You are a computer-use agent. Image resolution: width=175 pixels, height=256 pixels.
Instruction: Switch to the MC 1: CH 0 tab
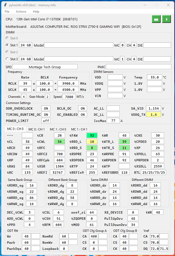(58, 129)
